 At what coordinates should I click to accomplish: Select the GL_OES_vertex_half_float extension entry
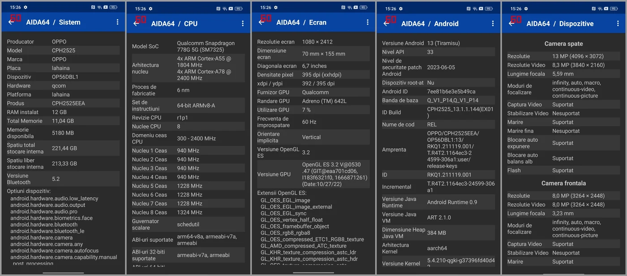coord(292,220)
